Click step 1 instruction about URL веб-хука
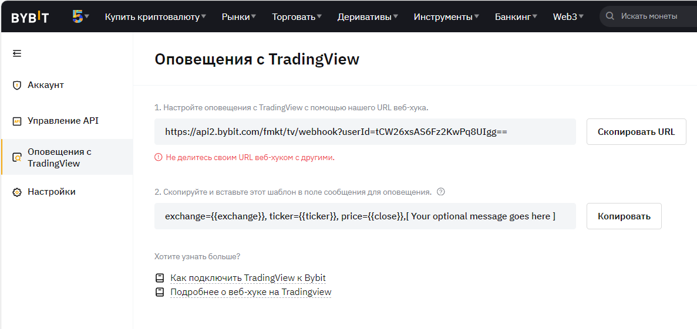This screenshot has height=329, width=697. point(291,107)
